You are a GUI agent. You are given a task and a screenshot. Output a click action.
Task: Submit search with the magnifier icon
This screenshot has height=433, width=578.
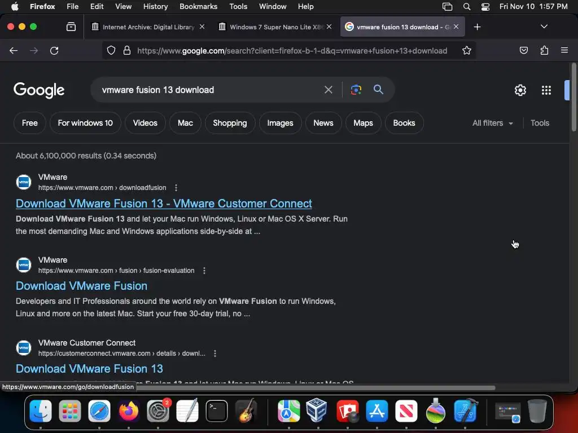coord(378,89)
